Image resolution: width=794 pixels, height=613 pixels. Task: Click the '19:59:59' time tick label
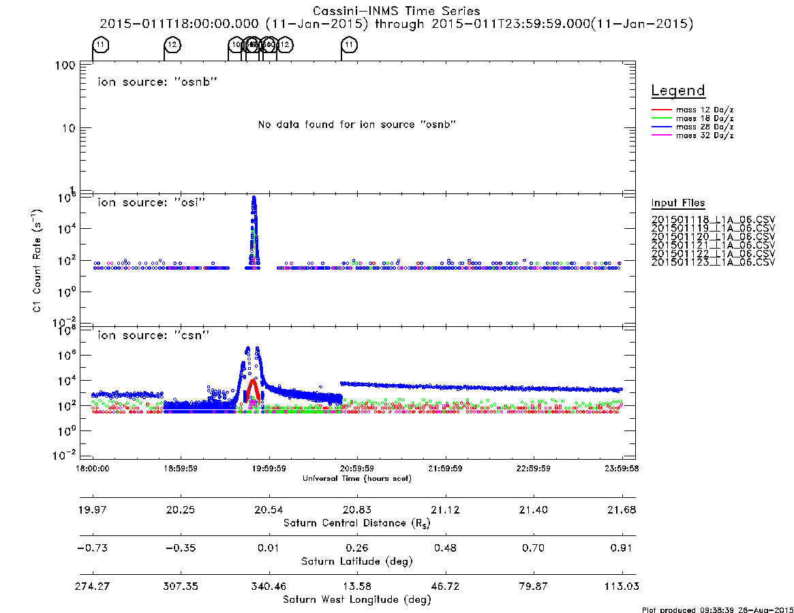coord(269,469)
